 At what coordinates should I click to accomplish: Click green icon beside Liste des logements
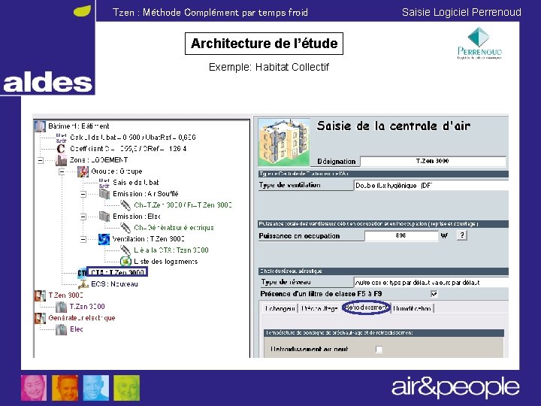tap(125, 262)
